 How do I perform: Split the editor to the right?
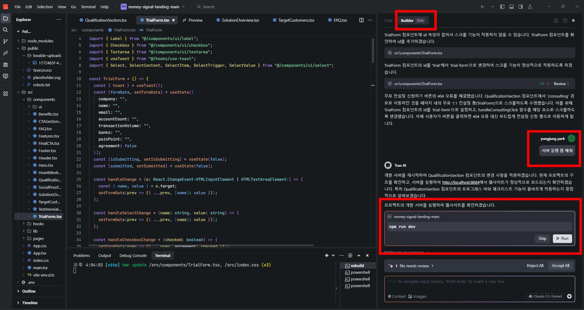(x=361, y=20)
